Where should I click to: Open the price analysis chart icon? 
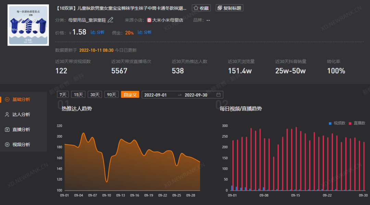click(93, 32)
